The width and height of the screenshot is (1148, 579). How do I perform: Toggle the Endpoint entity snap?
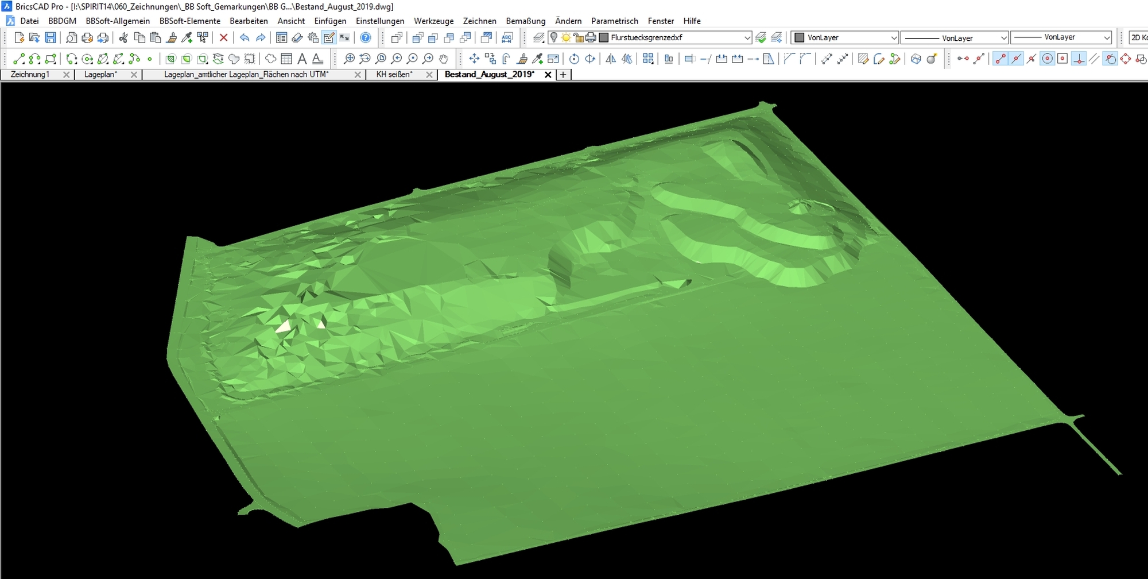click(x=1000, y=59)
